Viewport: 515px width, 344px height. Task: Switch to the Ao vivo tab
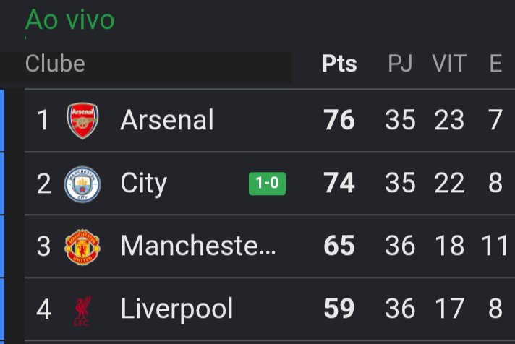pos(69,20)
